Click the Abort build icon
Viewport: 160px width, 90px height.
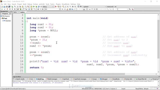[x=41, y=7]
